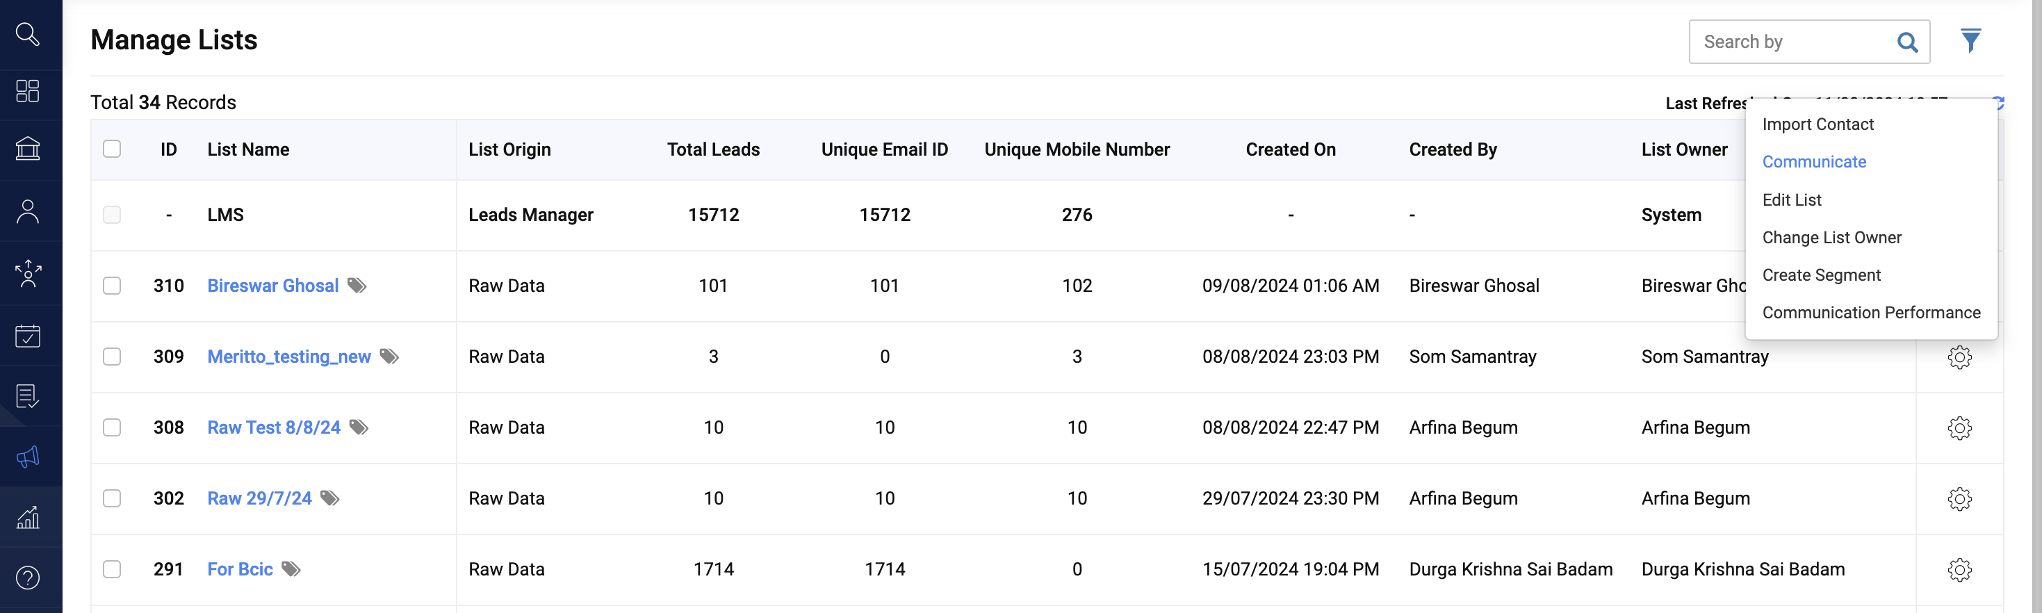Open the help question mark icon
2042x613 pixels.
(28, 578)
